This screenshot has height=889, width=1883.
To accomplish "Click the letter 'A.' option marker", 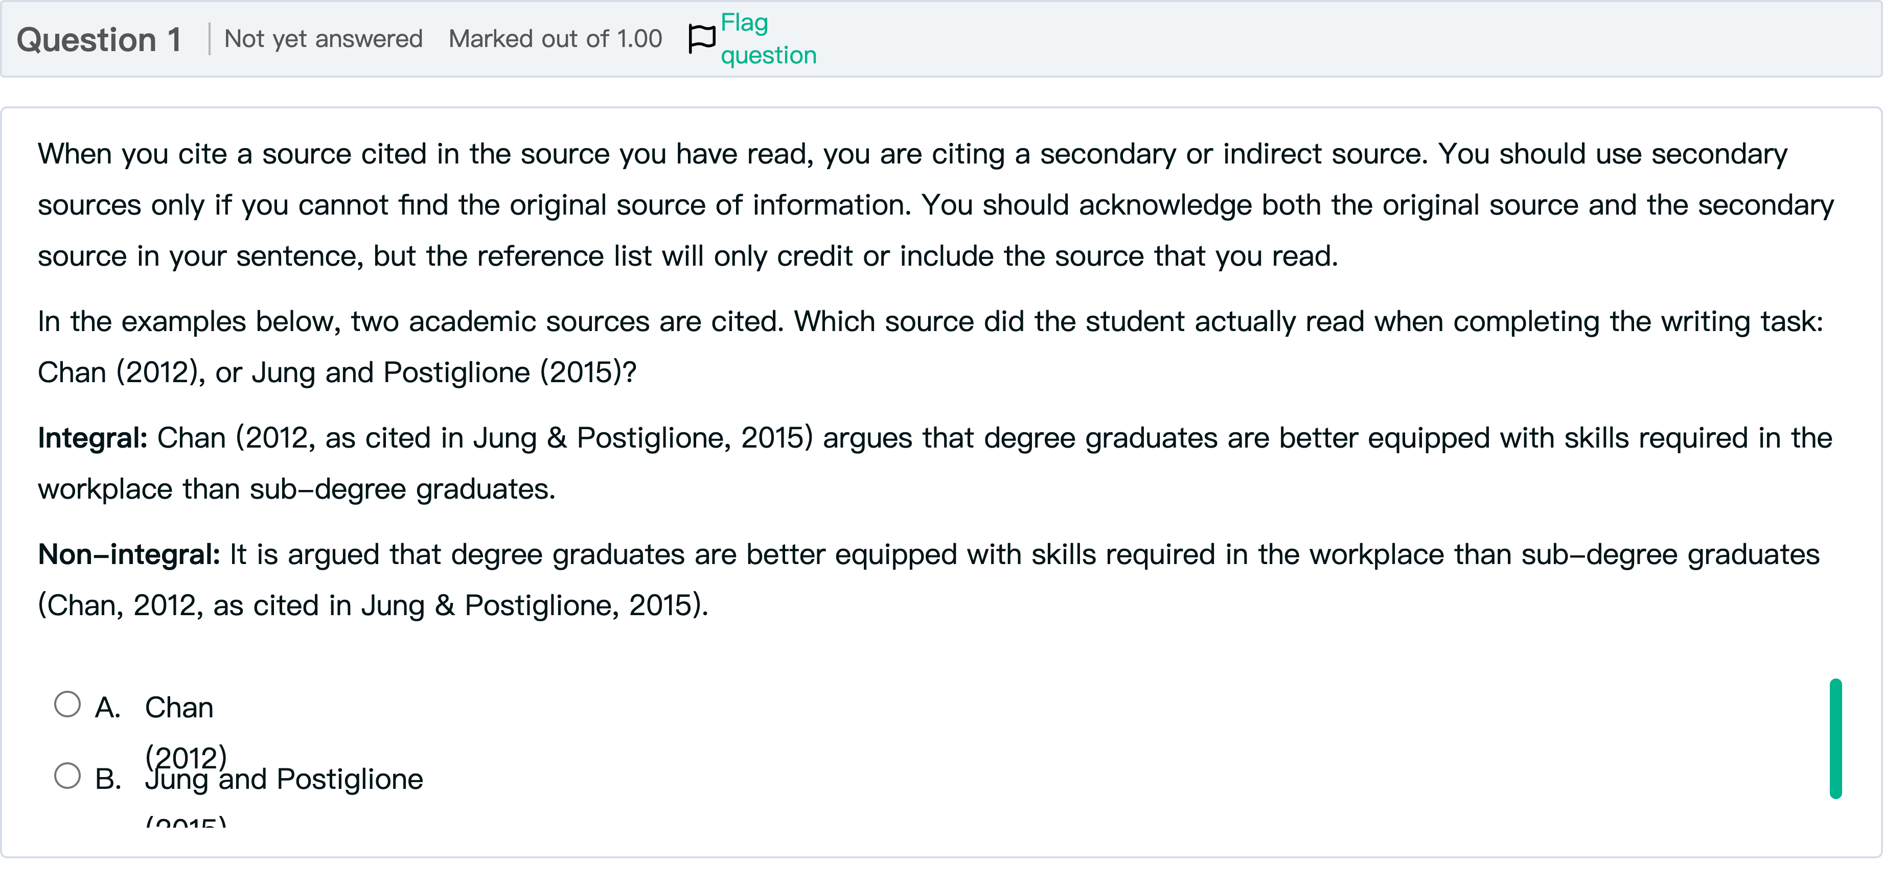I will pos(107,707).
